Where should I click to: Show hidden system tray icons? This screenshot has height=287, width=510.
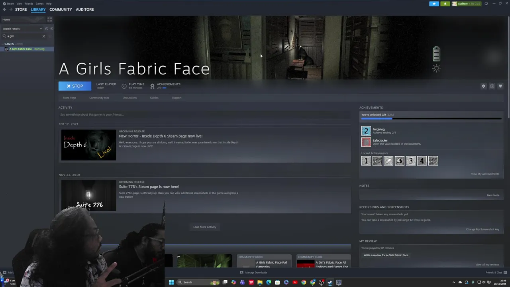pyautogui.click(x=453, y=282)
